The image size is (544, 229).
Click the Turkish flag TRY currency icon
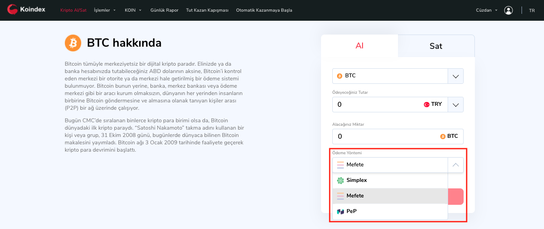pyautogui.click(x=426, y=105)
